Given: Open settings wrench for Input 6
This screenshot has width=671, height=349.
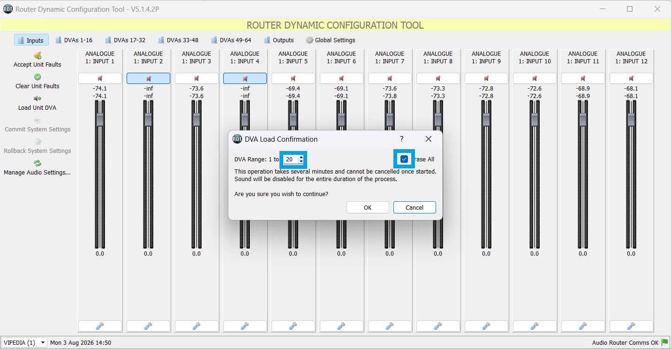Looking at the screenshot, I should coord(341,326).
